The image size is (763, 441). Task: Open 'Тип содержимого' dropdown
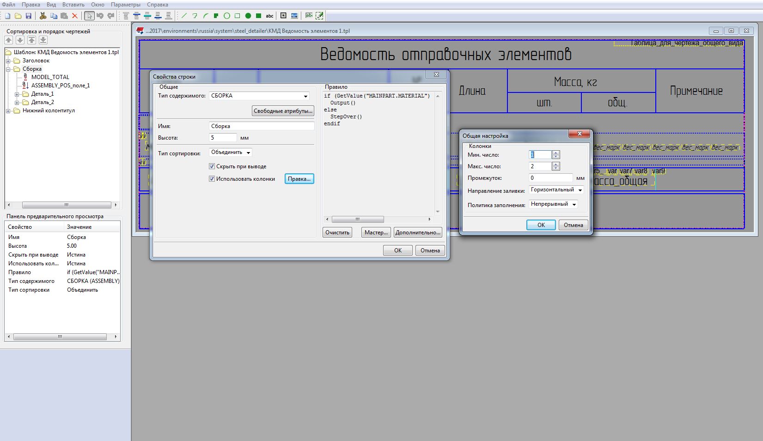[305, 96]
